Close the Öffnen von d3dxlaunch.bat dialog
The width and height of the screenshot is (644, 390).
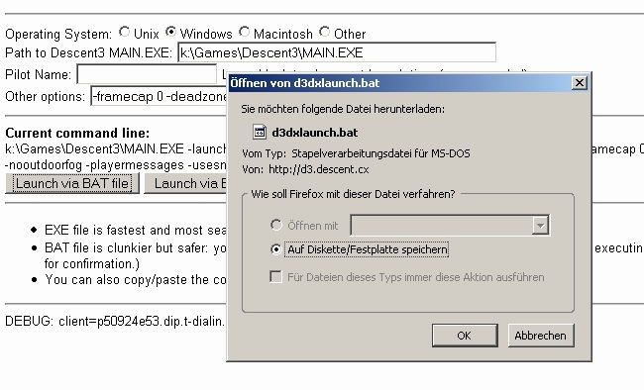click(x=580, y=83)
